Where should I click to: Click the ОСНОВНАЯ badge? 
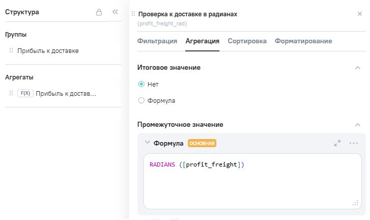tap(202, 144)
